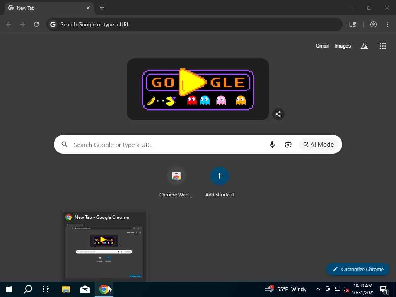Go forward with the forward arrow
The image size is (396, 297).
[x=22, y=24]
